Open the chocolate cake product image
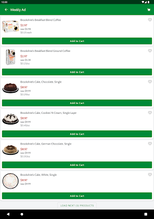Viewport: 154px width, 219px height. [11, 88]
